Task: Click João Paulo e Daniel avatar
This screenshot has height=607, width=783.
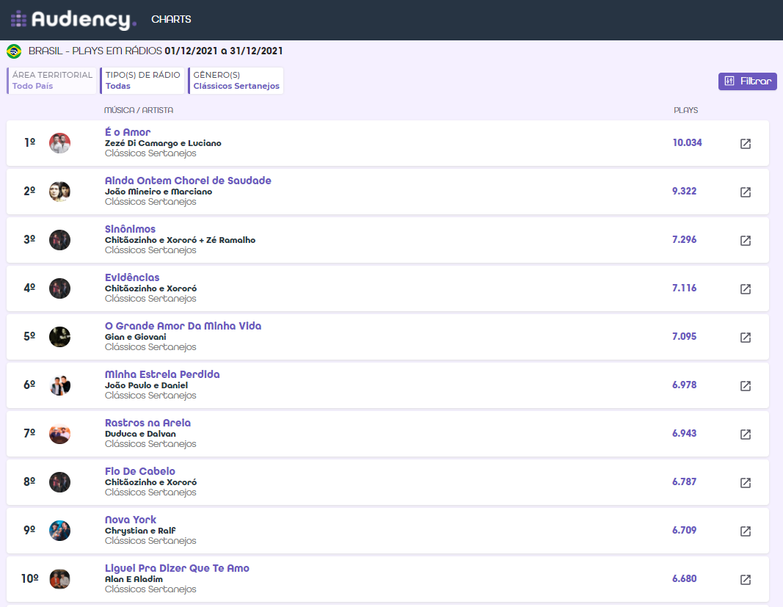Action: click(59, 385)
